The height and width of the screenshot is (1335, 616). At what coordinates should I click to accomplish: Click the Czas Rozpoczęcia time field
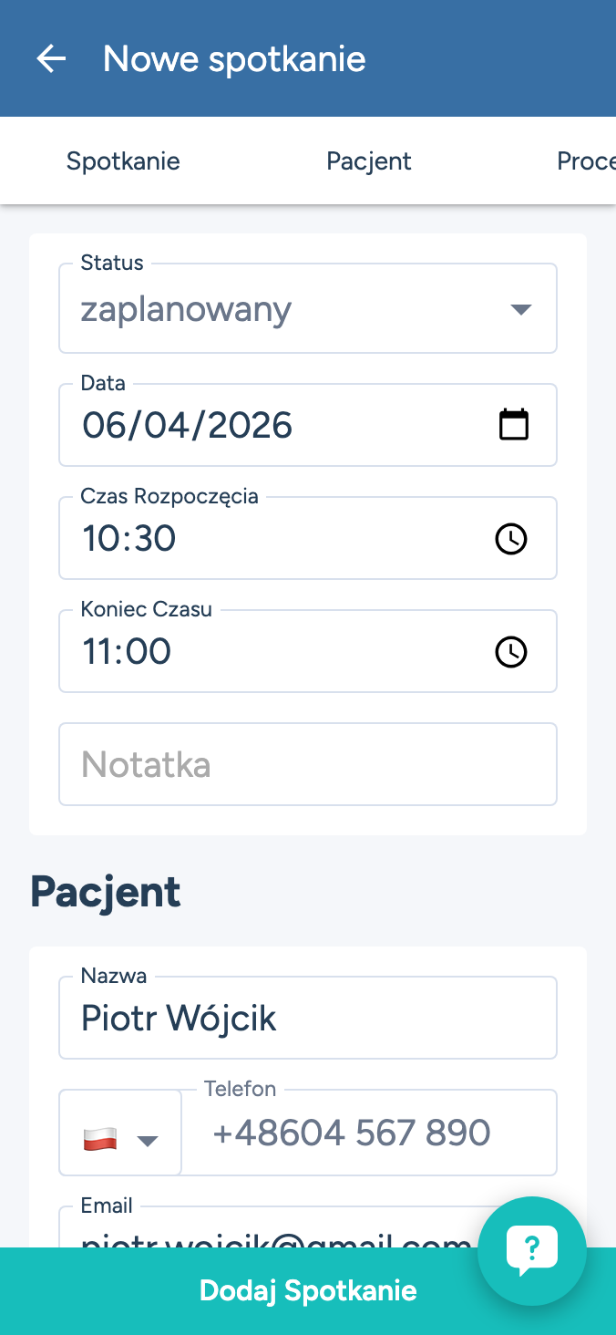(x=273, y=539)
